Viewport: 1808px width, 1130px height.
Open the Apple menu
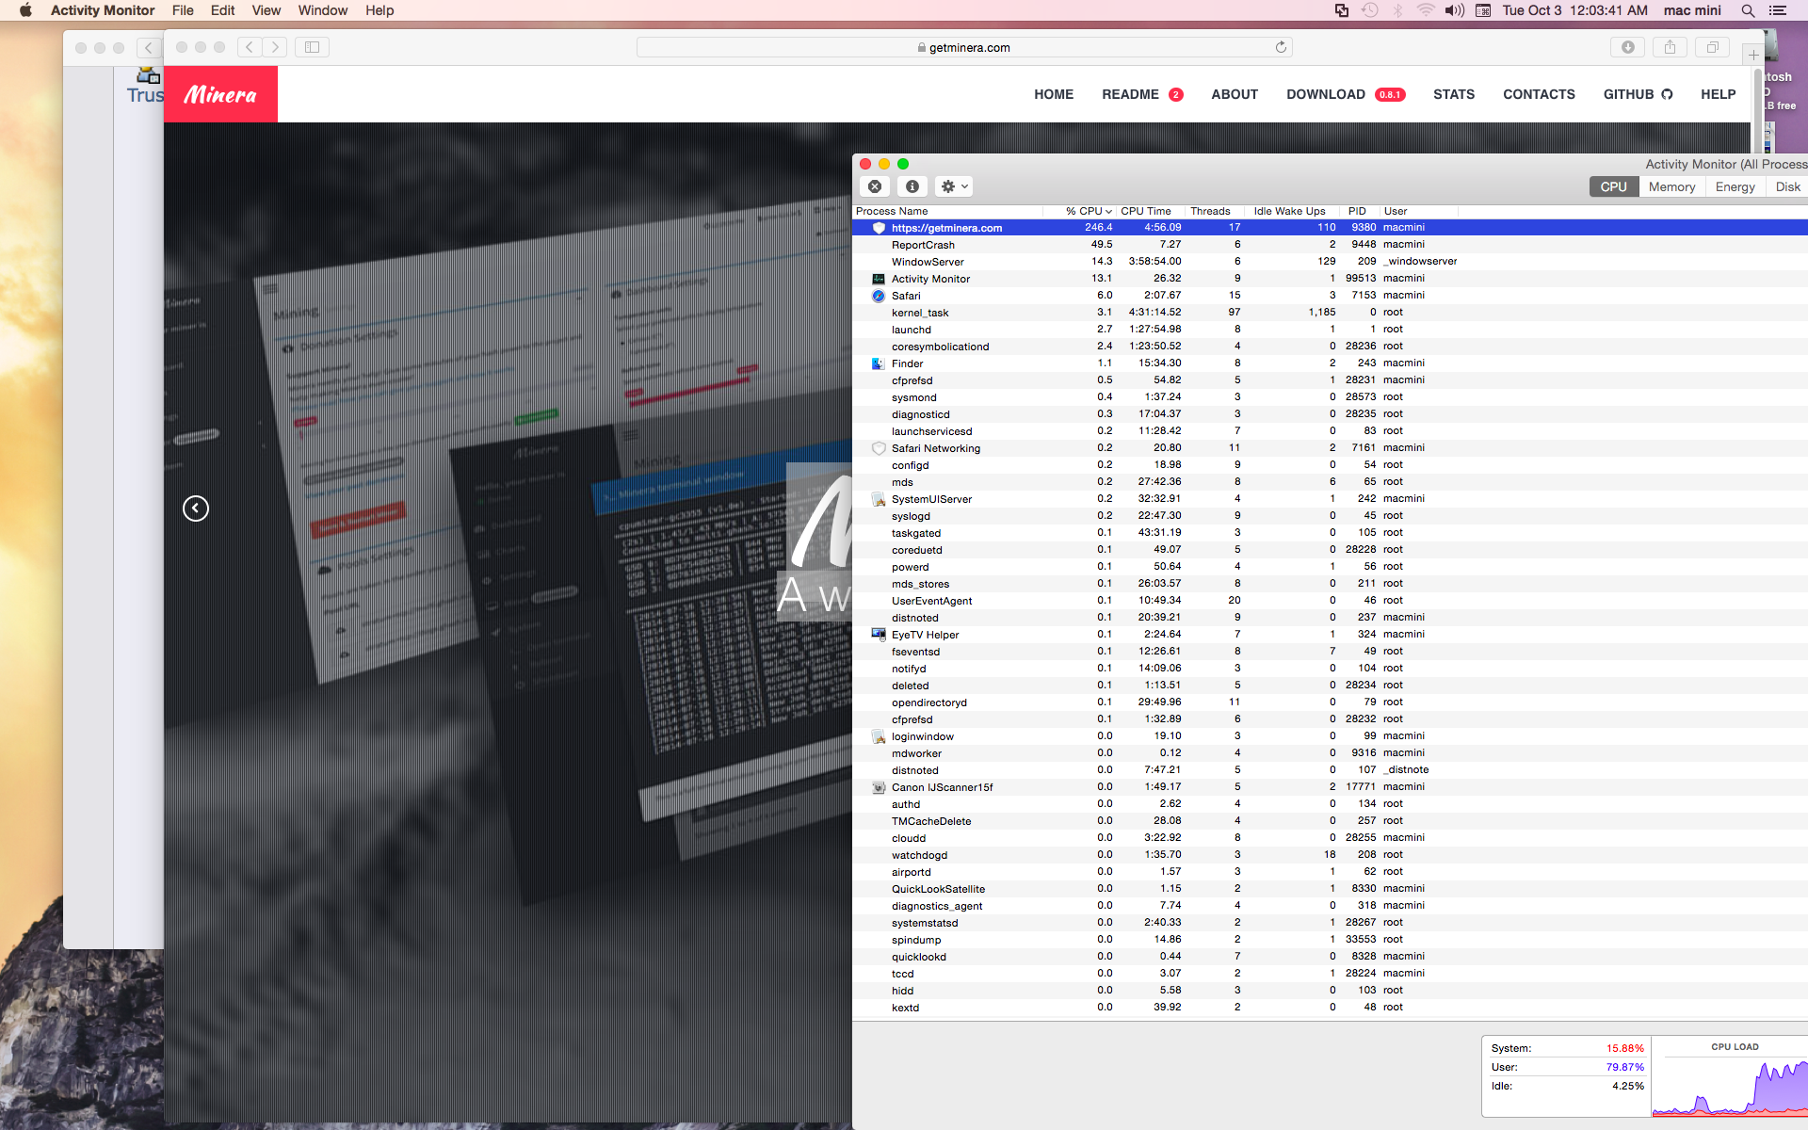coord(25,10)
